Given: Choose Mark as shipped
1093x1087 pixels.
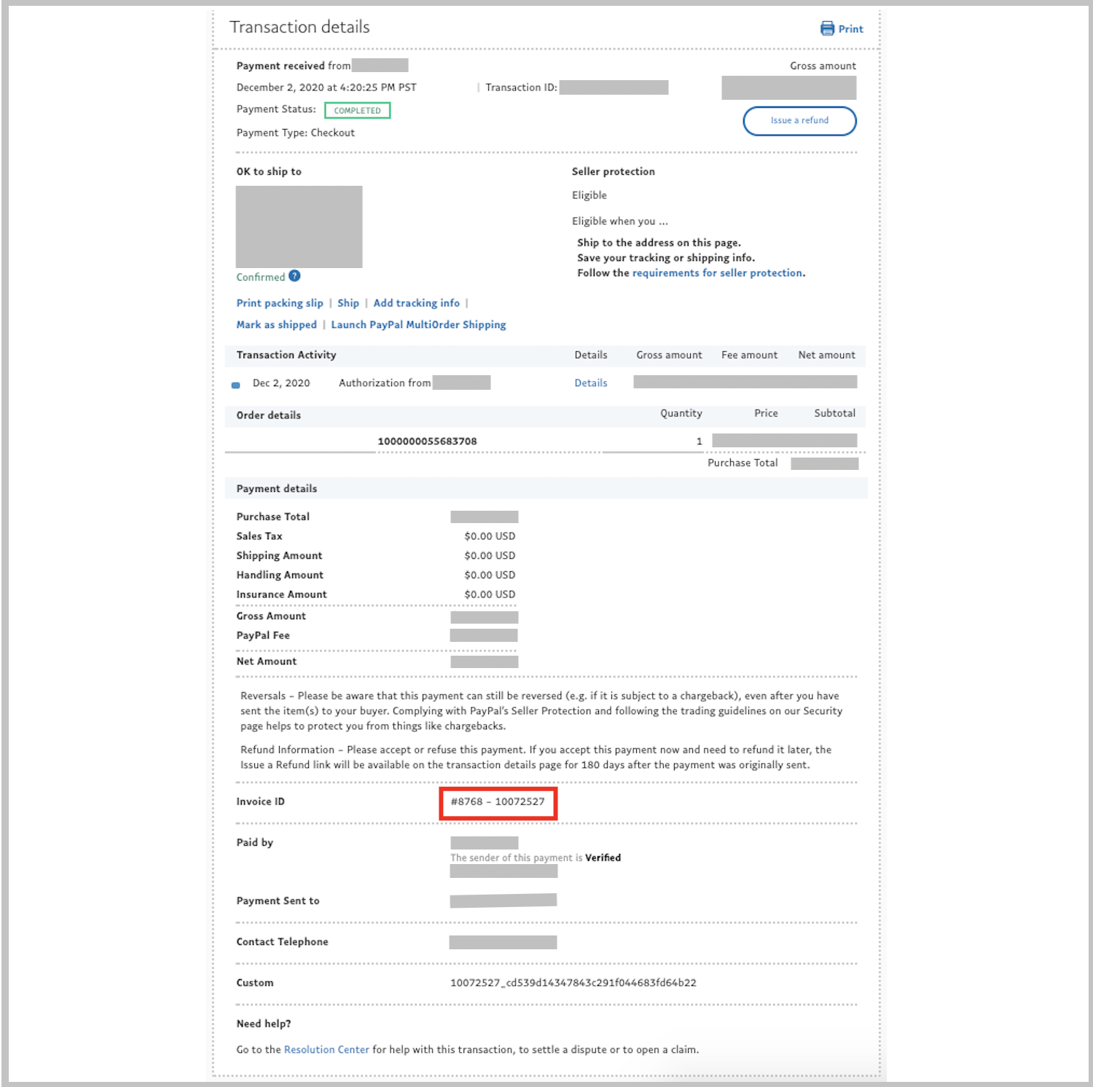Looking at the screenshot, I should [x=276, y=325].
